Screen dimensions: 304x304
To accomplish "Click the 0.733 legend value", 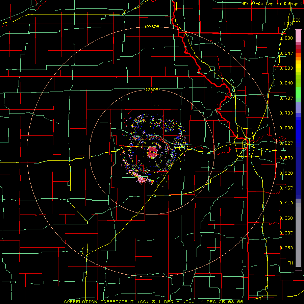I will click(x=286, y=113).
